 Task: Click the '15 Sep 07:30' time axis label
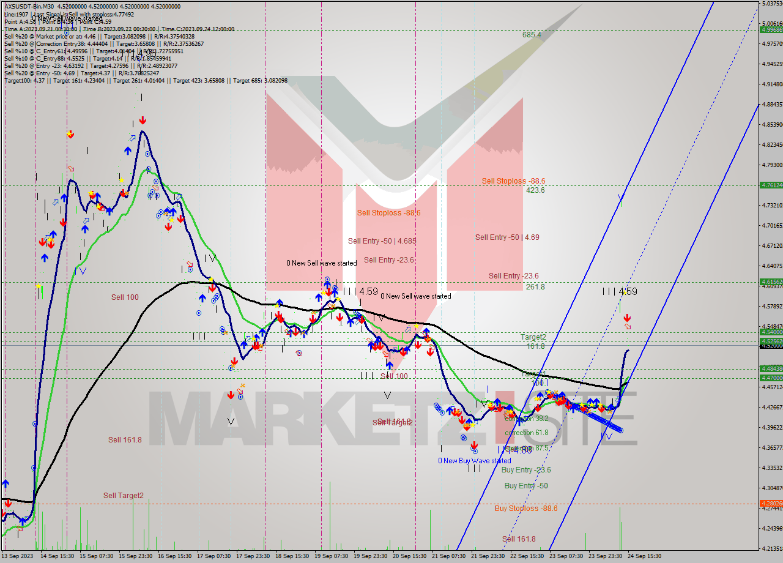[97, 556]
